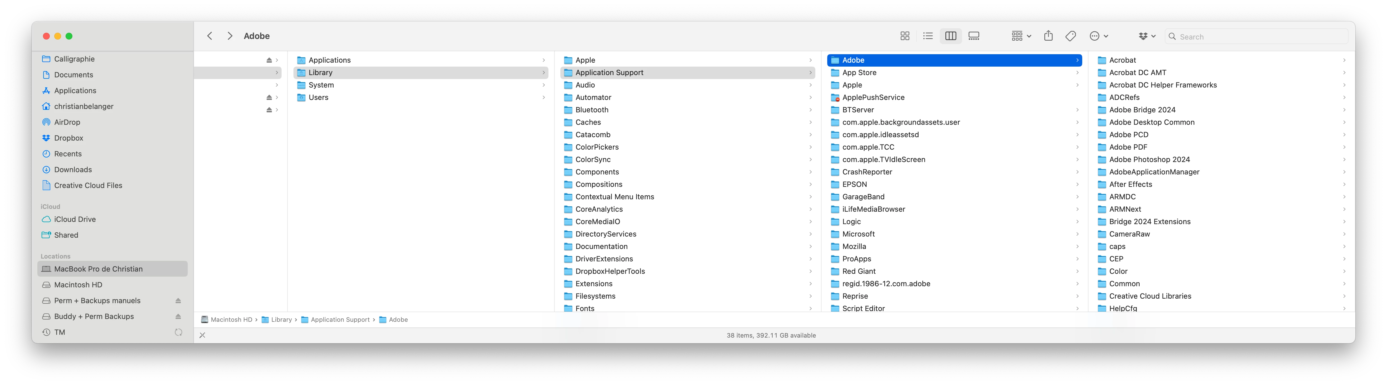The image size is (1387, 385).
Task: Click the Tags toolbar icon
Action: 1071,36
